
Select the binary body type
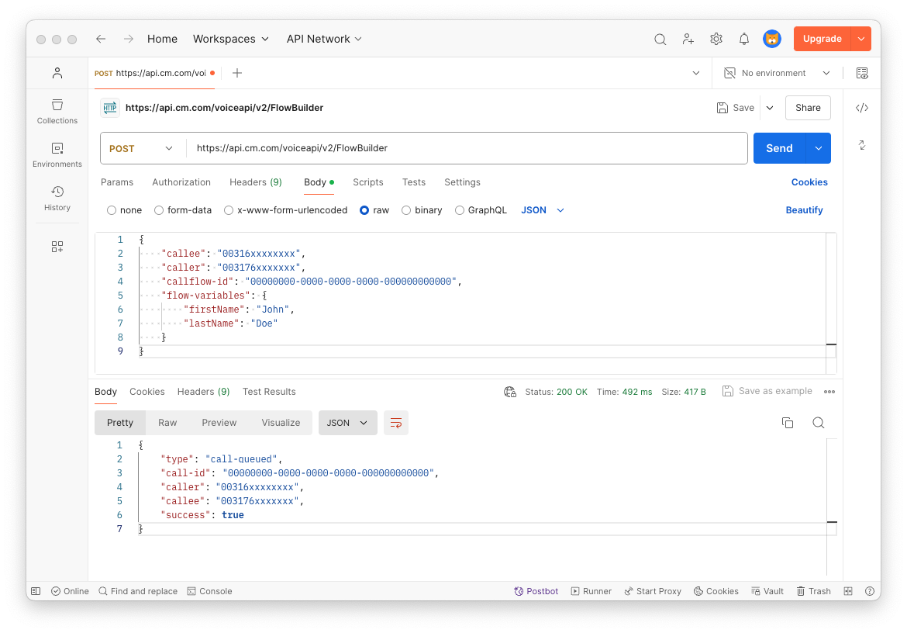(x=422, y=210)
